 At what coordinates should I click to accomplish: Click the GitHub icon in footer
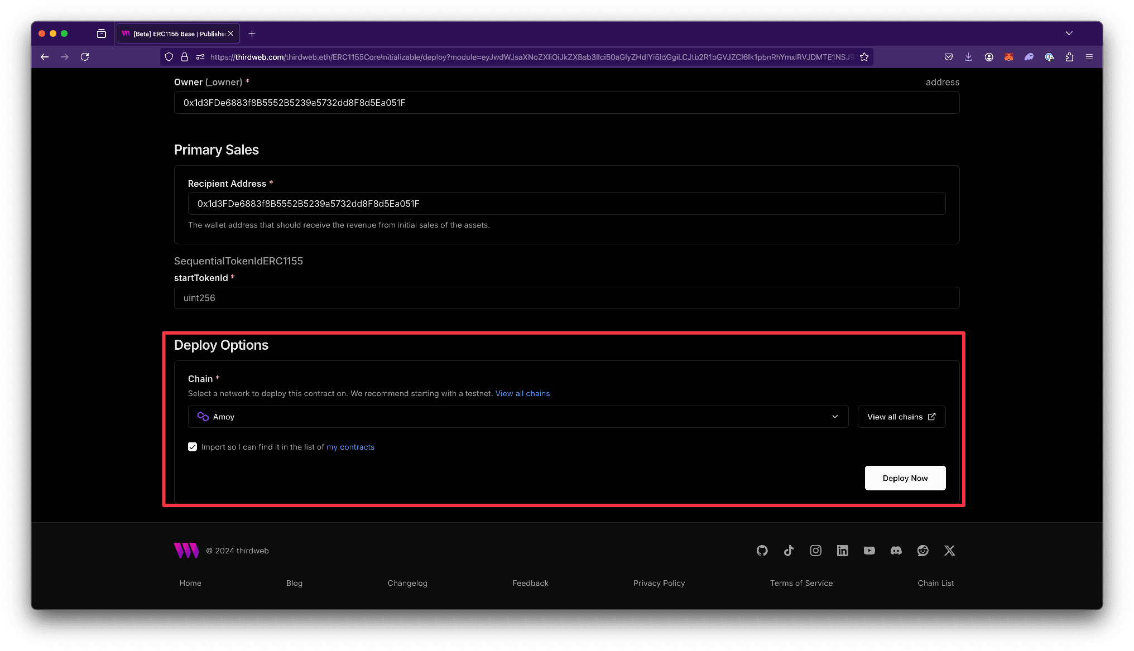coord(762,551)
